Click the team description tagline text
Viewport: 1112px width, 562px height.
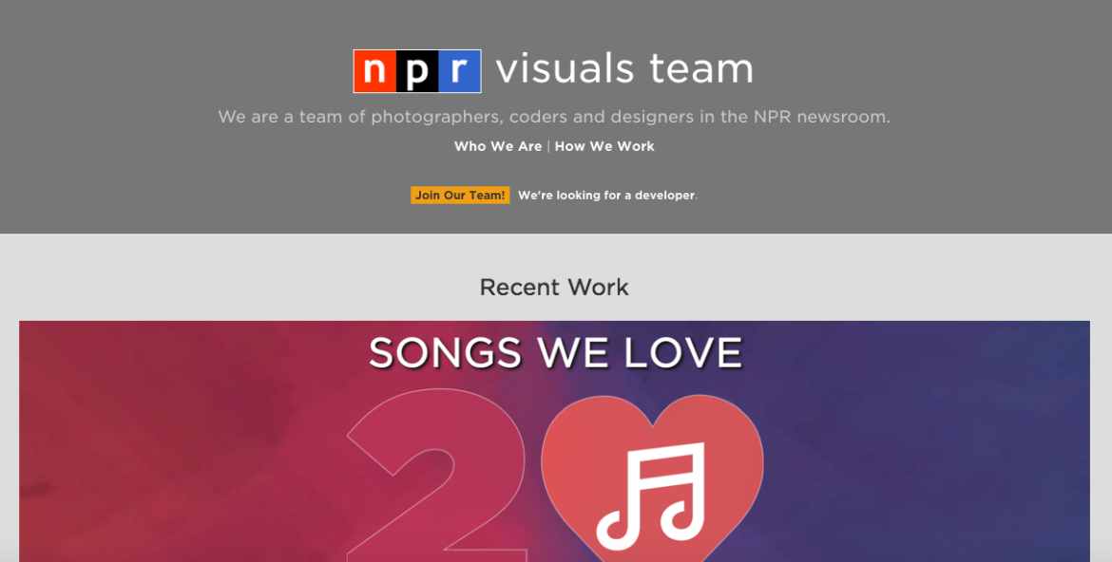point(554,116)
